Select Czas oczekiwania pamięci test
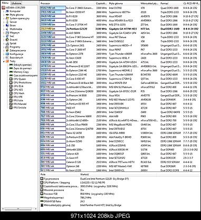 pyautogui.click(x=25, y=75)
